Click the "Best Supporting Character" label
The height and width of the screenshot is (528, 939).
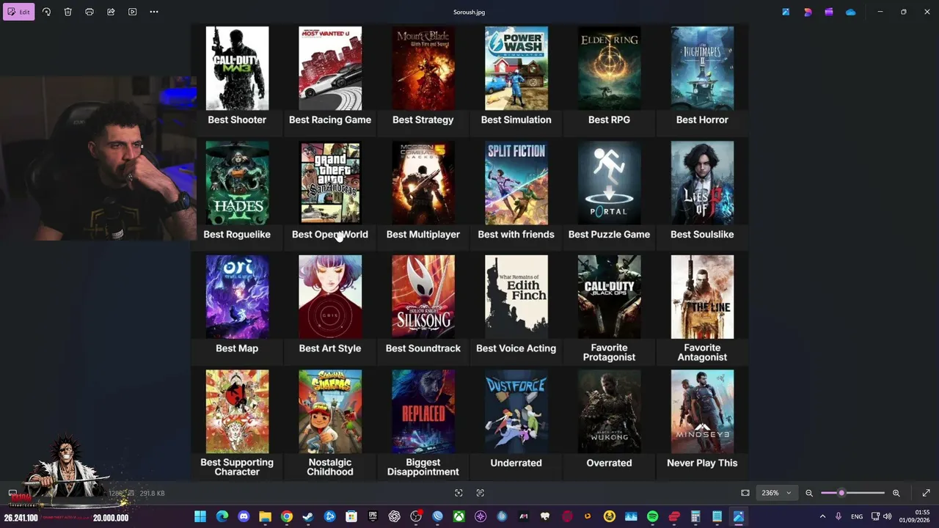point(237,467)
